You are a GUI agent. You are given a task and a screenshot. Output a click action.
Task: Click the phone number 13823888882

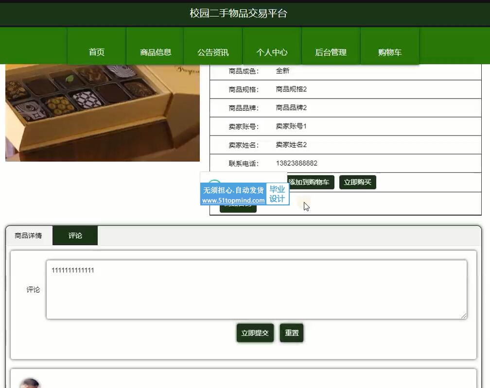tap(297, 163)
